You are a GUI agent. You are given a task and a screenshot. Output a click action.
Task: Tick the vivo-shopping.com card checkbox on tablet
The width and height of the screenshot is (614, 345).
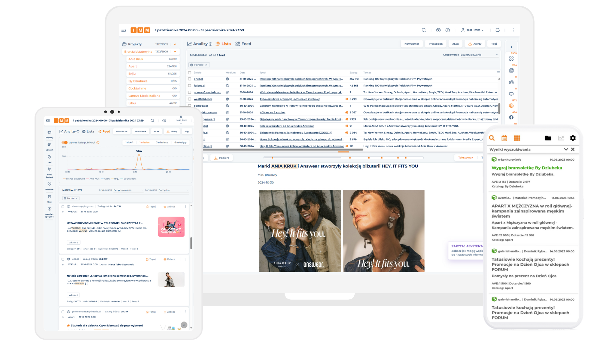(63, 207)
